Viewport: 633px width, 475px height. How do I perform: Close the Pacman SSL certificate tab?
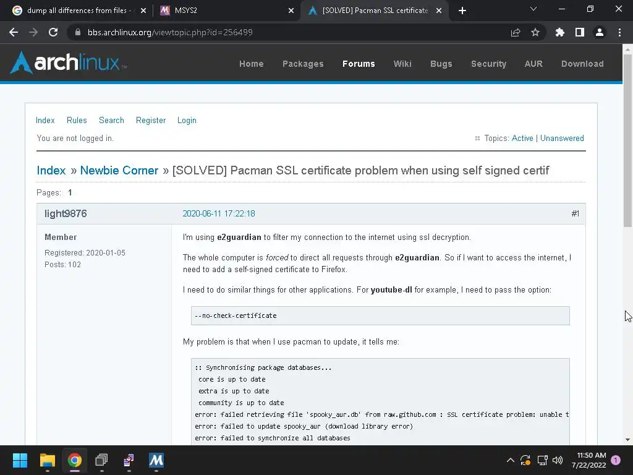coord(439,11)
